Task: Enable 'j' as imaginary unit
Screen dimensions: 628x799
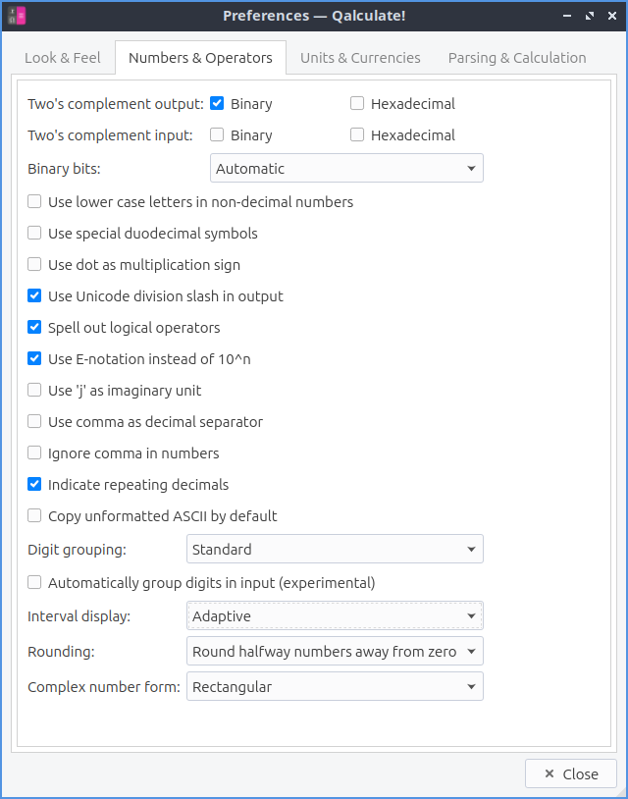Action: (x=35, y=391)
